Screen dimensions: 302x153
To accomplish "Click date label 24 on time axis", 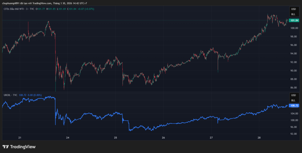I will (x=68, y=138).
